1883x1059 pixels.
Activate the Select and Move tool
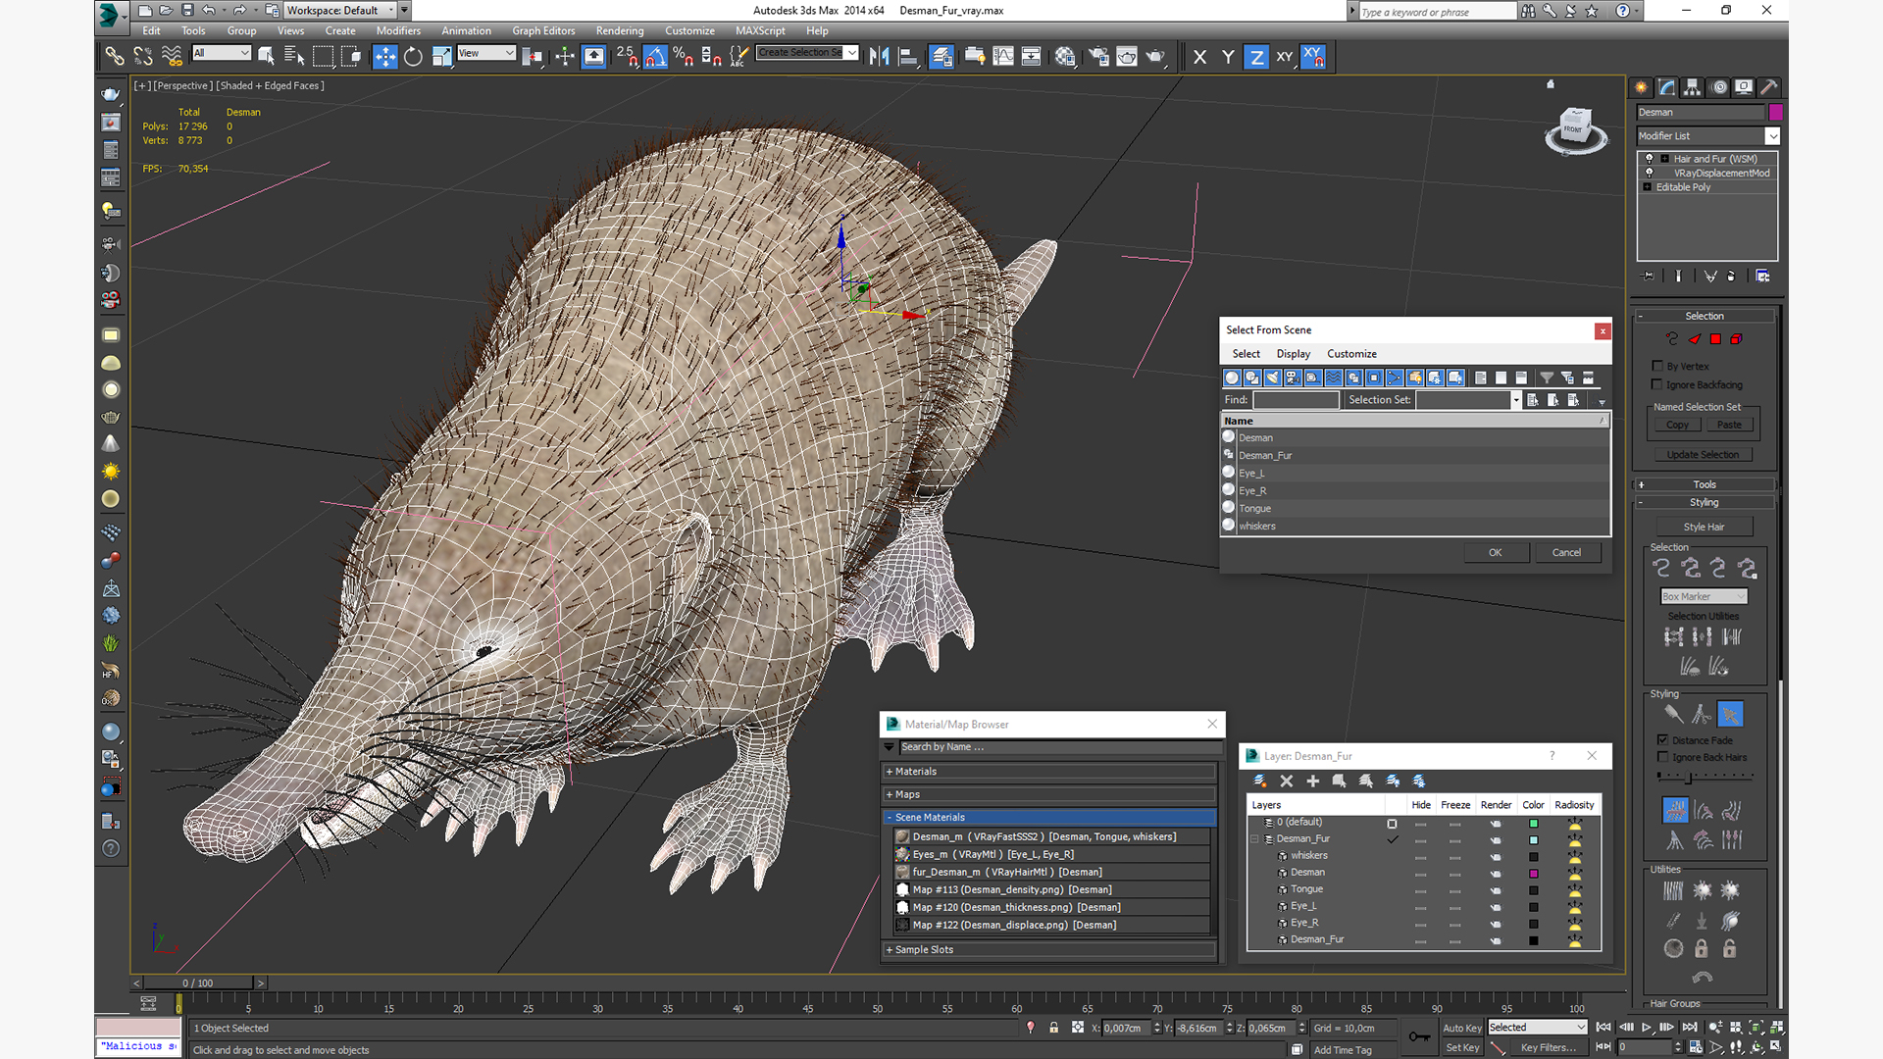point(385,57)
